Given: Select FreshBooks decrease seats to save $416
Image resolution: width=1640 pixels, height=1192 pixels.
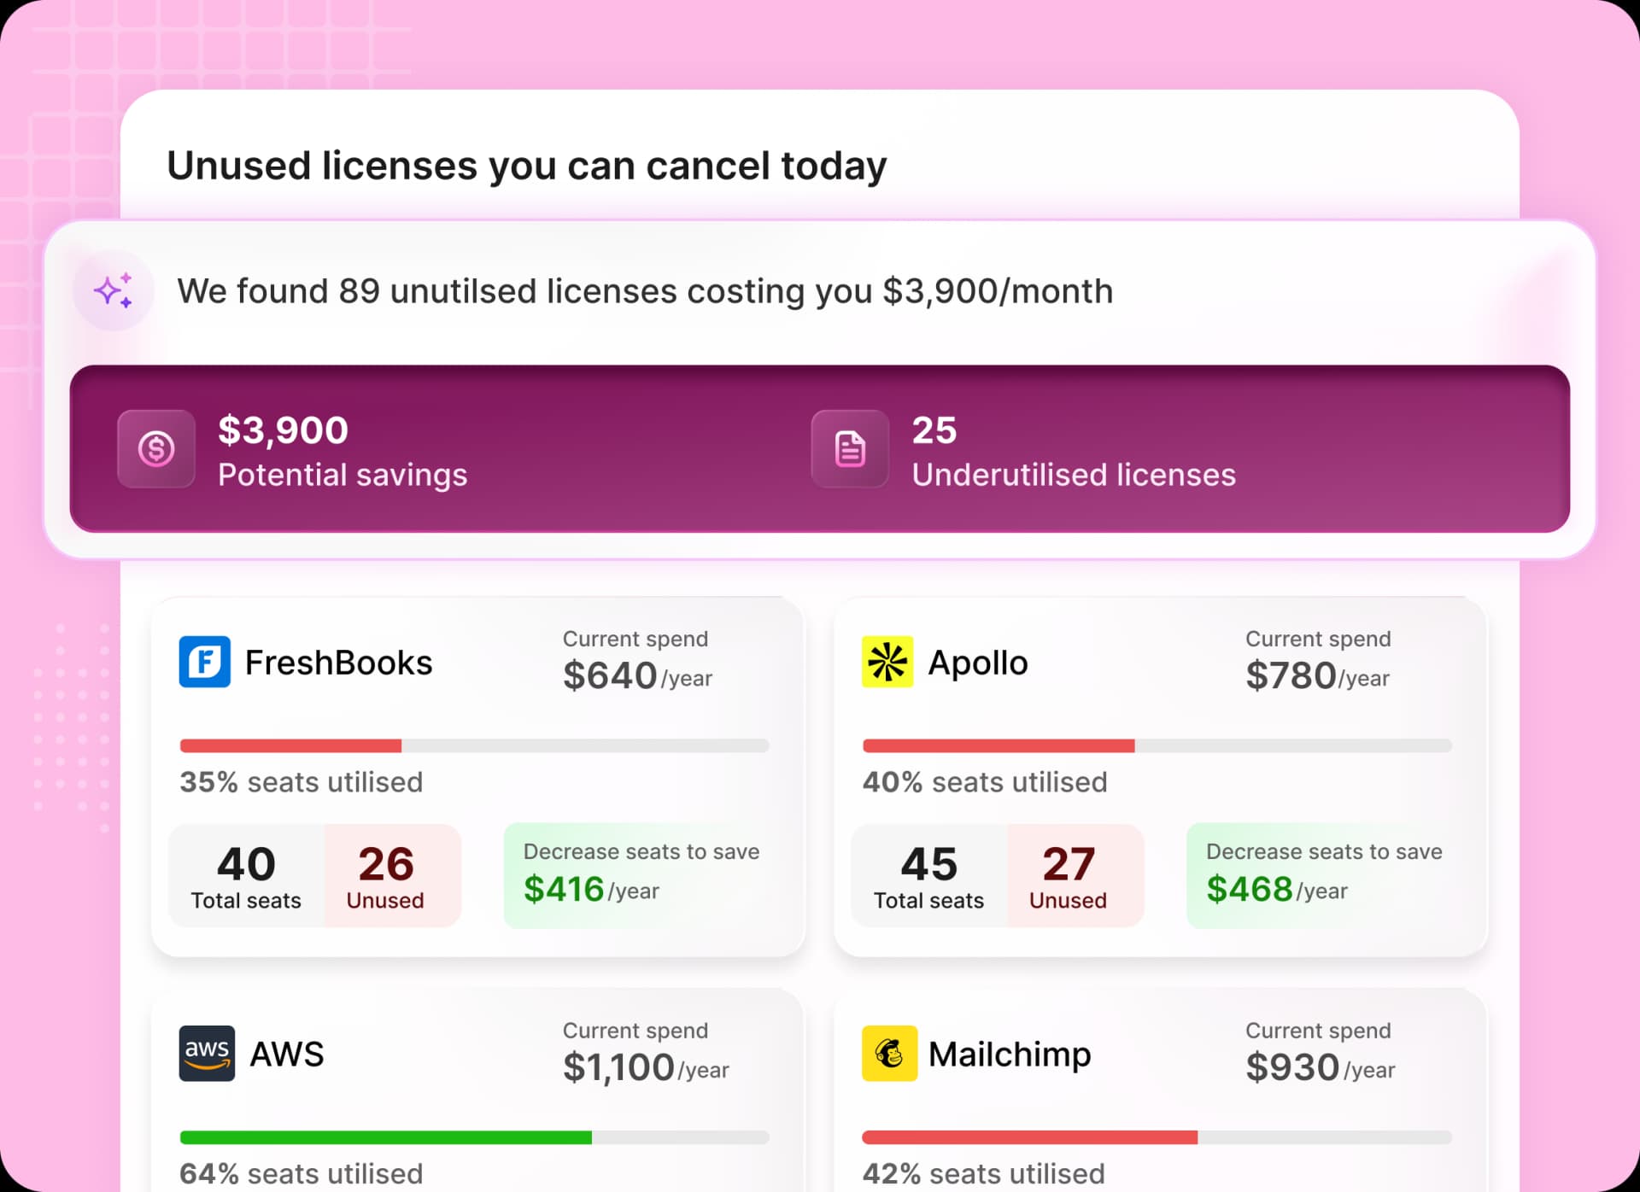Looking at the screenshot, I should tap(641, 875).
